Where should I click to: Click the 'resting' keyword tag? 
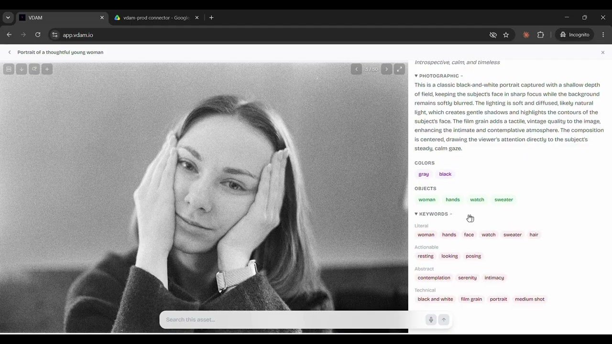coord(426,256)
